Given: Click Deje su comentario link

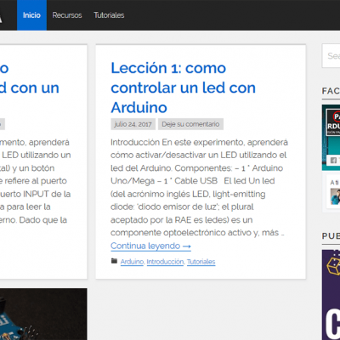Looking at the screenshot, I should point(190,124).
